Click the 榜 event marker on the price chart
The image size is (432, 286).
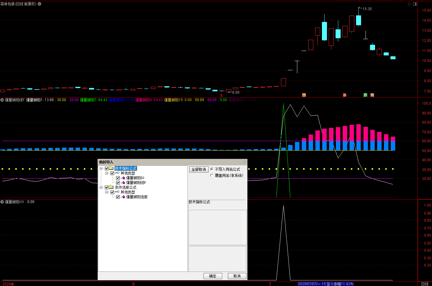pyautogui.click(x=372, y=95)
